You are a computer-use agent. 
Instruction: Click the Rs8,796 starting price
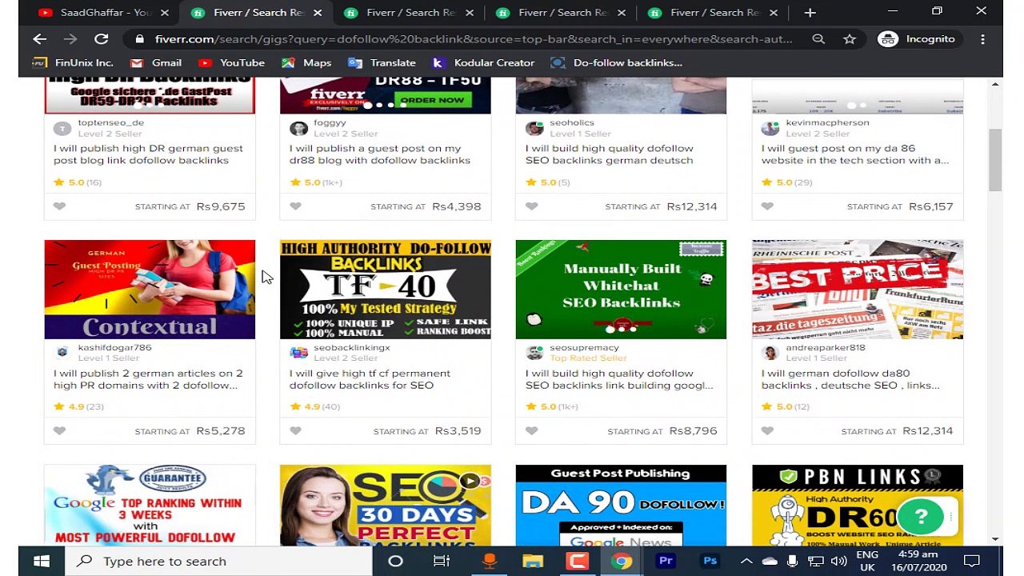(x=693, y=430)
